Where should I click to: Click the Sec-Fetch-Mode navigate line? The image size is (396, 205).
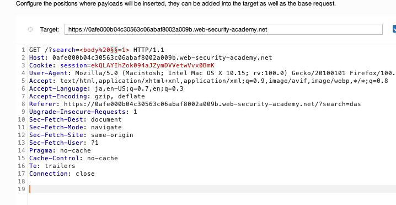click(76, 127)
